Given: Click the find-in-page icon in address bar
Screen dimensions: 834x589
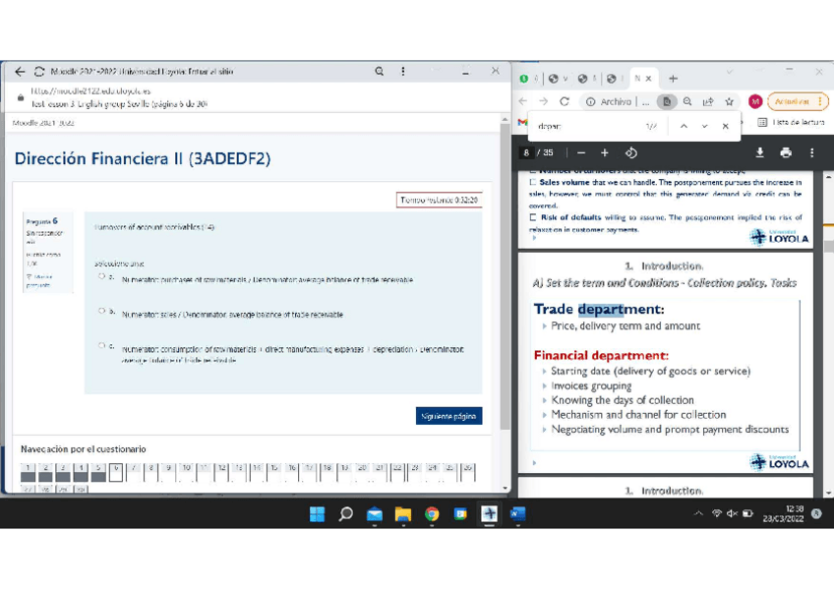Looking at the screenshot, I should click(667, 101).
